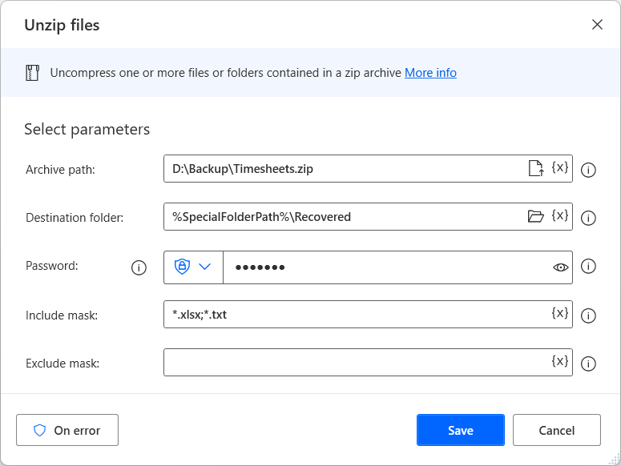Viewport: 621px width, 466px height.
Task: Click the 'Select parameters' heading
Action: tap(87, 130)
